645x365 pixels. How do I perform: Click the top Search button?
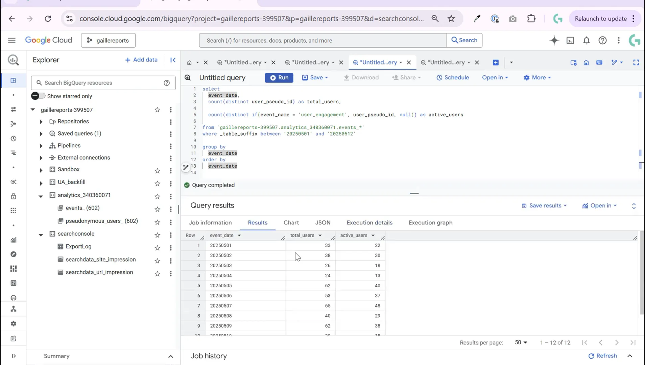464,40
